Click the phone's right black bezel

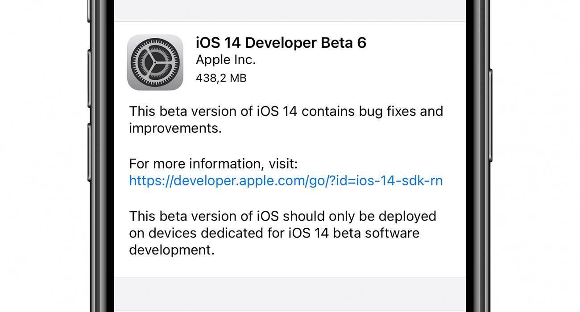(x=477, y=156)
